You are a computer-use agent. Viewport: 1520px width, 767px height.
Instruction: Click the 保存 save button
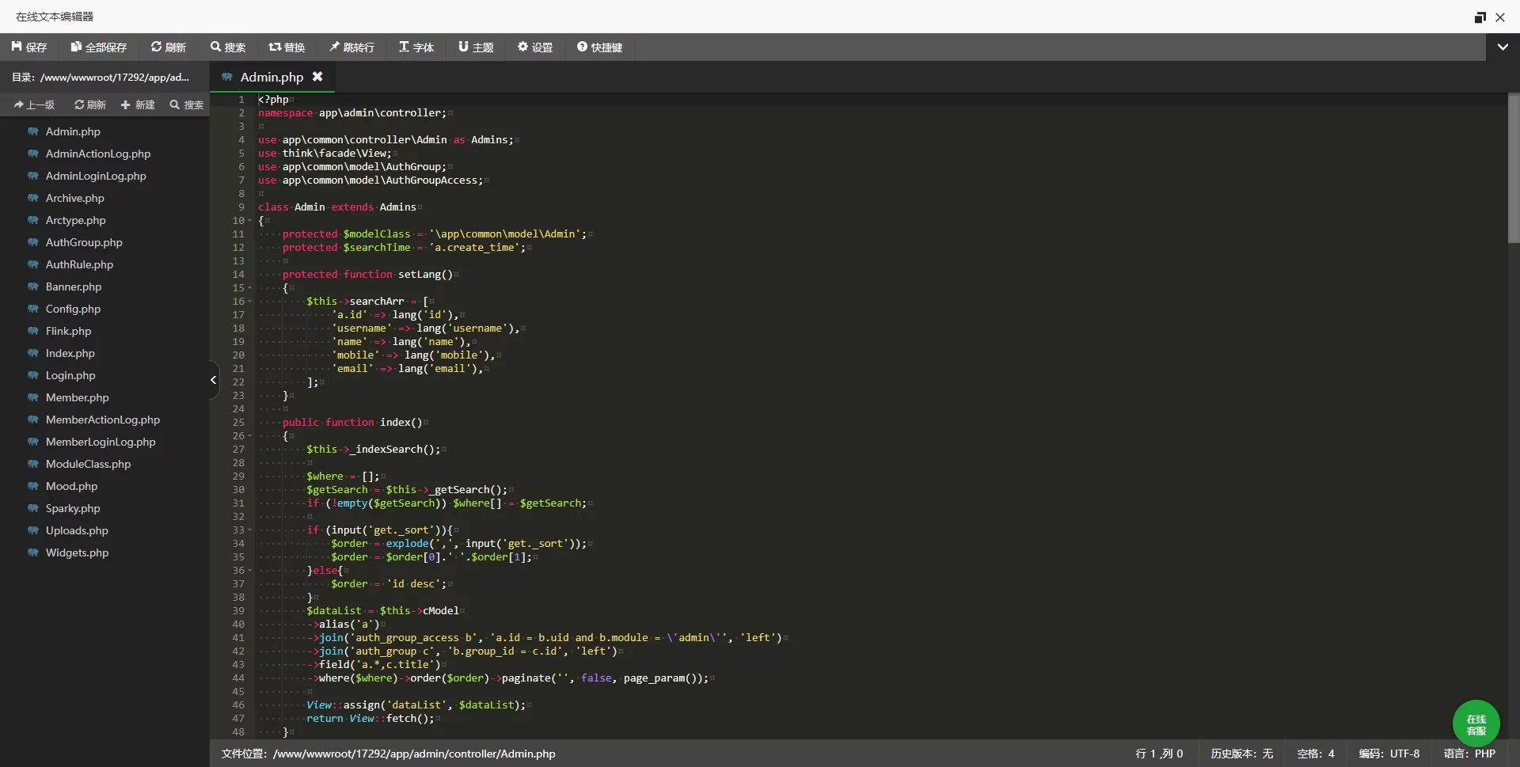click(x=29, y=47)
